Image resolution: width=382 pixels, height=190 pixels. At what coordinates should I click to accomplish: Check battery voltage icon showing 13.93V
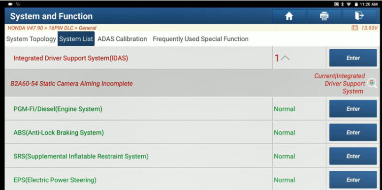(354, 28)
